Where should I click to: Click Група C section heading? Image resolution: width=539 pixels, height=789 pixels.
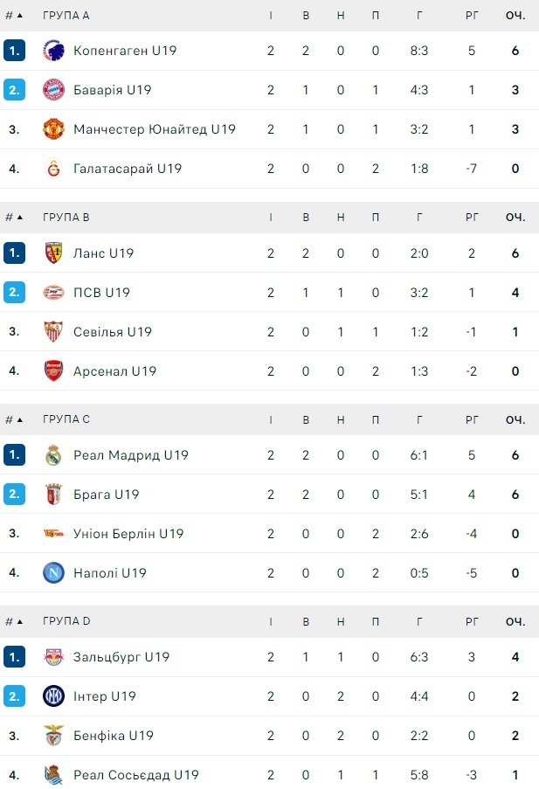(x=66, y=419)
